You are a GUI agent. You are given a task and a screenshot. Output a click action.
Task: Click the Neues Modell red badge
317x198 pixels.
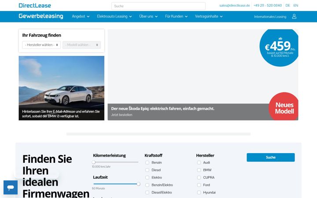click(x=284, y=106)
